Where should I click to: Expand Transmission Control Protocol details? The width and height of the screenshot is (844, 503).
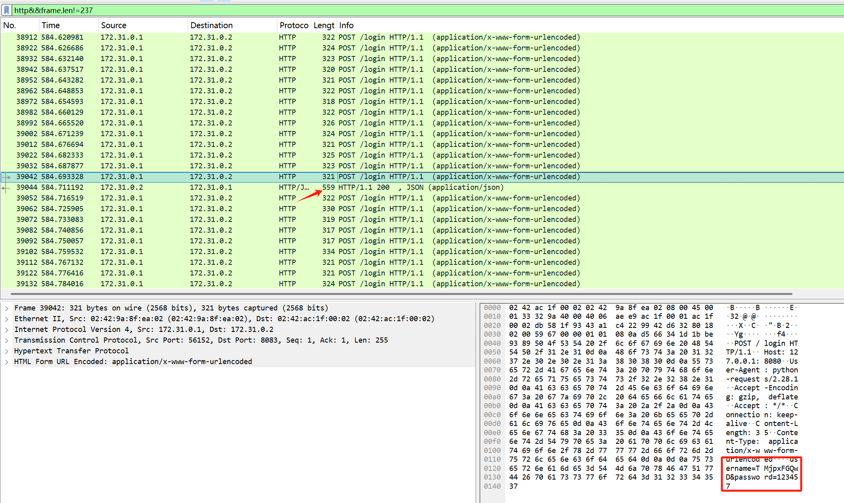[7, 340]
